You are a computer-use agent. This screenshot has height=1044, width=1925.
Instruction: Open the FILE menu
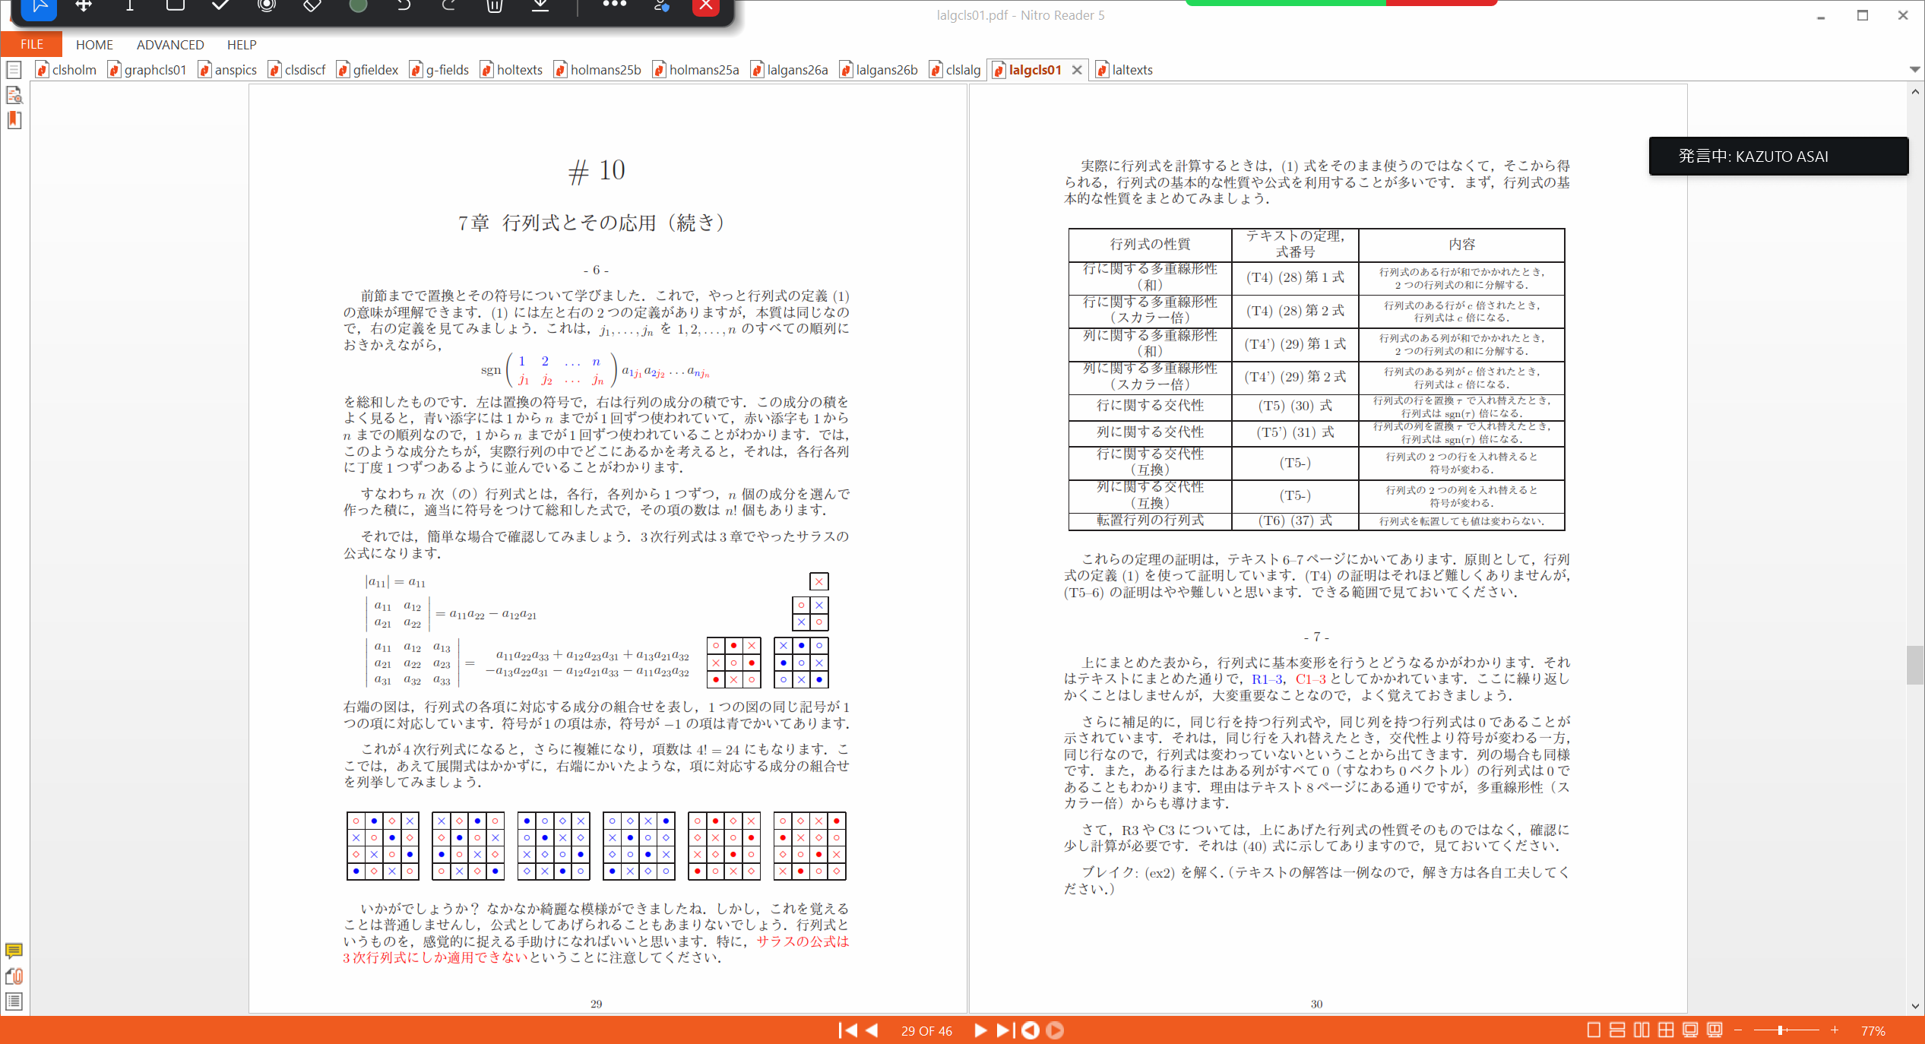[31, 44]
